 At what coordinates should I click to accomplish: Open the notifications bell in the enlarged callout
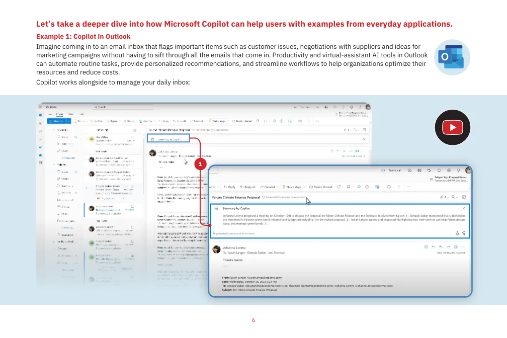pos(439,170)
